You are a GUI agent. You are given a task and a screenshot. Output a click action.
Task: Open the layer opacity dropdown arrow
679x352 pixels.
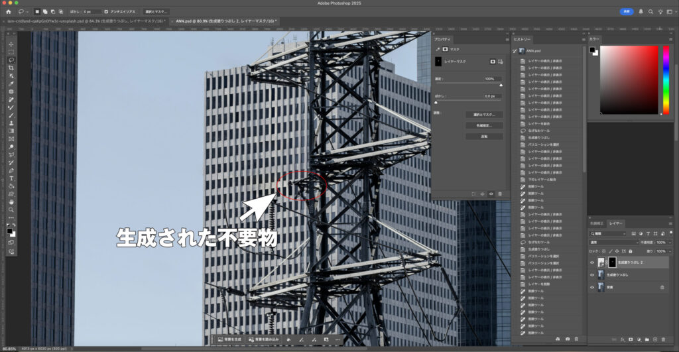coord(670,243)
